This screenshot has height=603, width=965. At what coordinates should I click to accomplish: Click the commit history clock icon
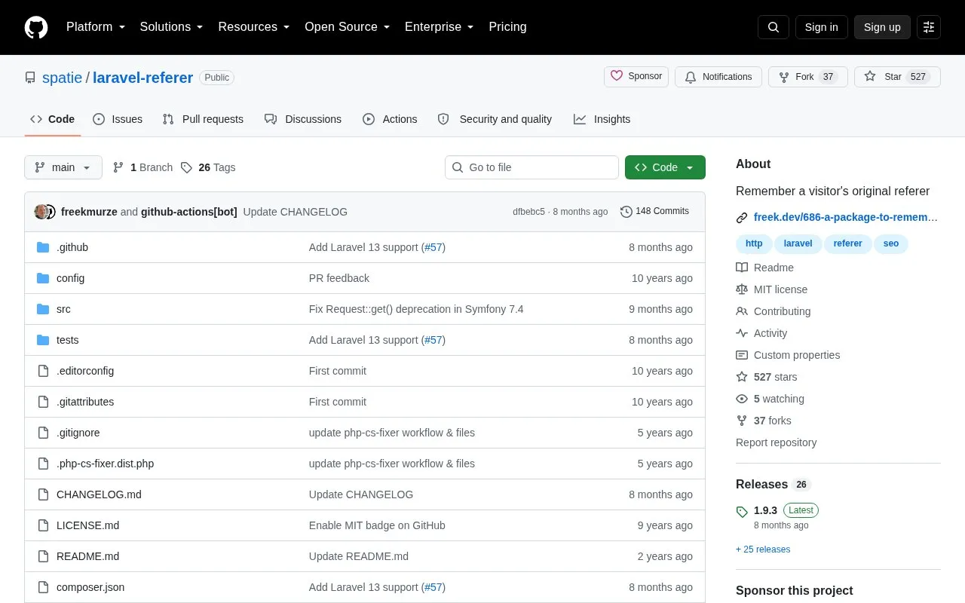[626, 212]
